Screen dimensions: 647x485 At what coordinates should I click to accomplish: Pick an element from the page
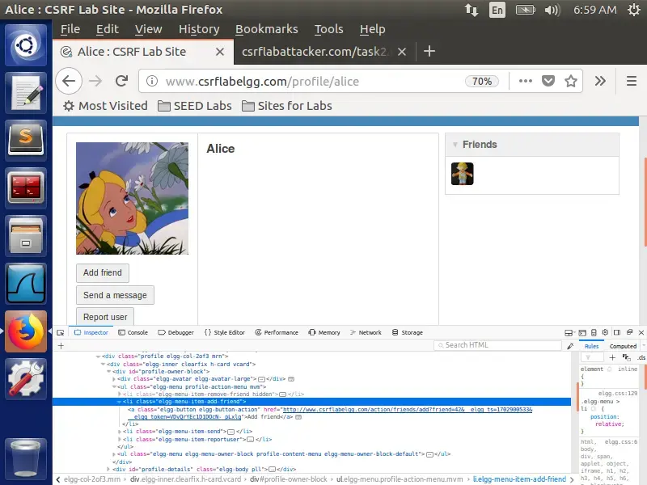click(61, 332)
